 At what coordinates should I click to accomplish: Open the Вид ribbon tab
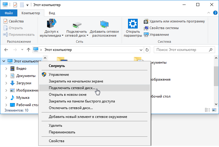[52, 13]
